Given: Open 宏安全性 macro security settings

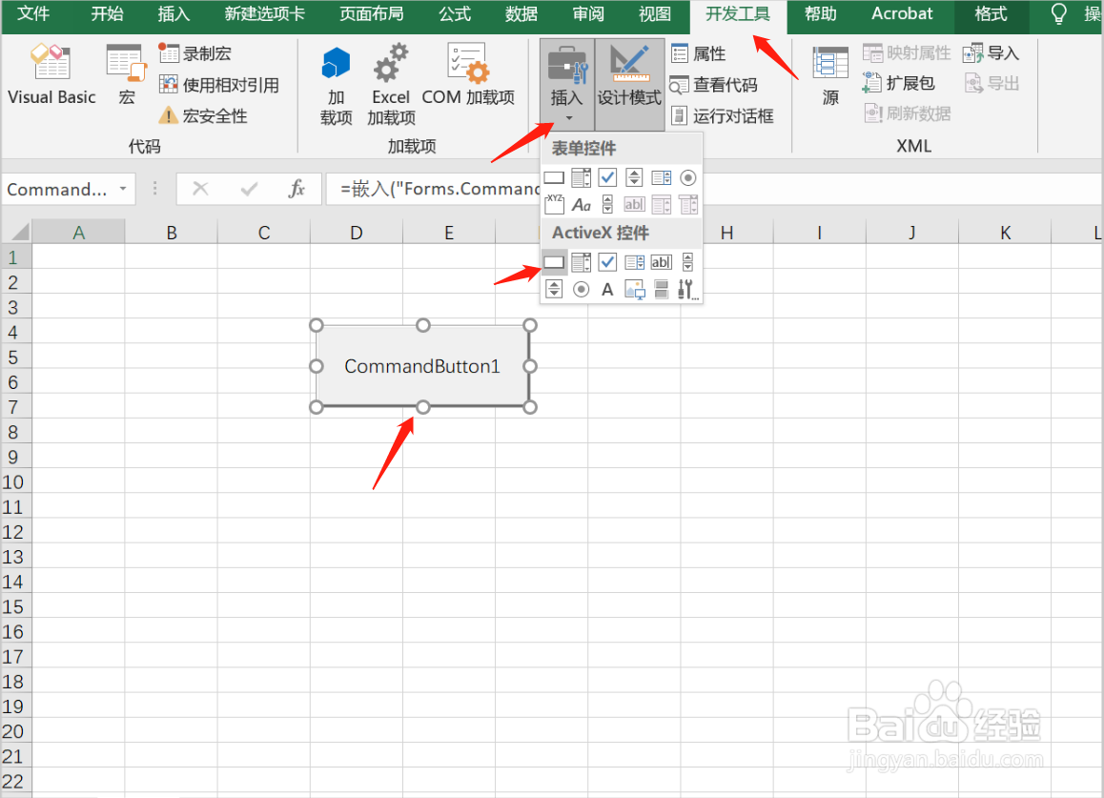Looking at the screenshot, I should (x=203, y=115).
